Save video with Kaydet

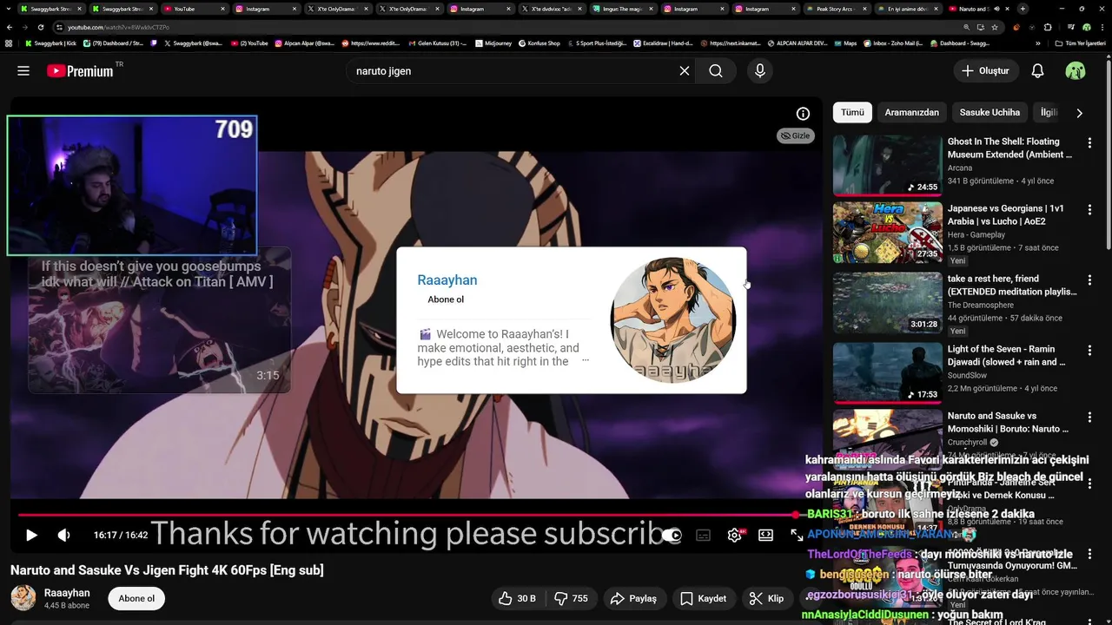point(704,598)
